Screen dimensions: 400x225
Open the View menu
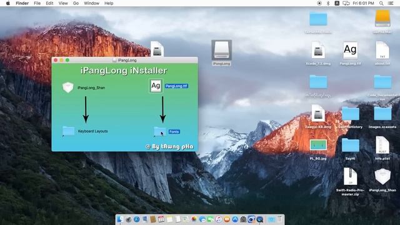63,3
